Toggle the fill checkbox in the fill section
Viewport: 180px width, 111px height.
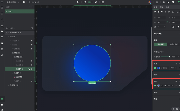[x=155, y=68]
